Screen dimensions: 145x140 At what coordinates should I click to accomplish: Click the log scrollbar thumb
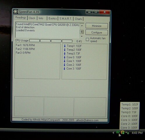tap(82, 32)
